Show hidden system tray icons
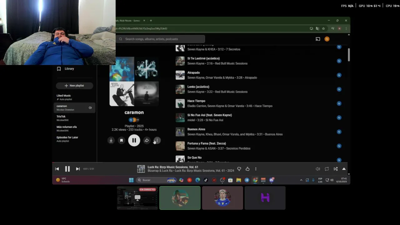 tap(301, 180)
